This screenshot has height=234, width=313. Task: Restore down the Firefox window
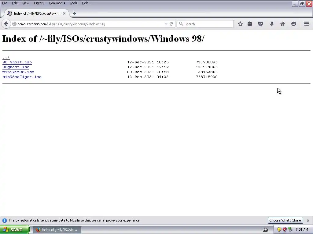point(302,4)
